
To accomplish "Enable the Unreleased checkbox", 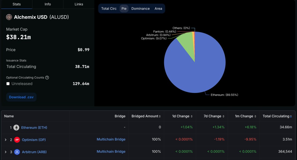I will point(8,84).
